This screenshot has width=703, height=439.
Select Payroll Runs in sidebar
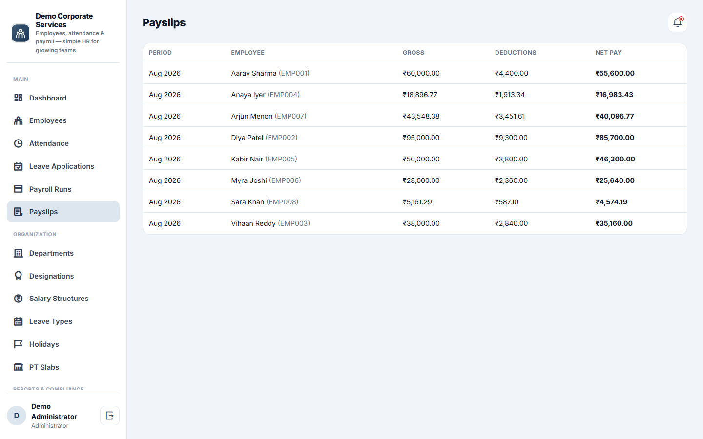point(63,189)
